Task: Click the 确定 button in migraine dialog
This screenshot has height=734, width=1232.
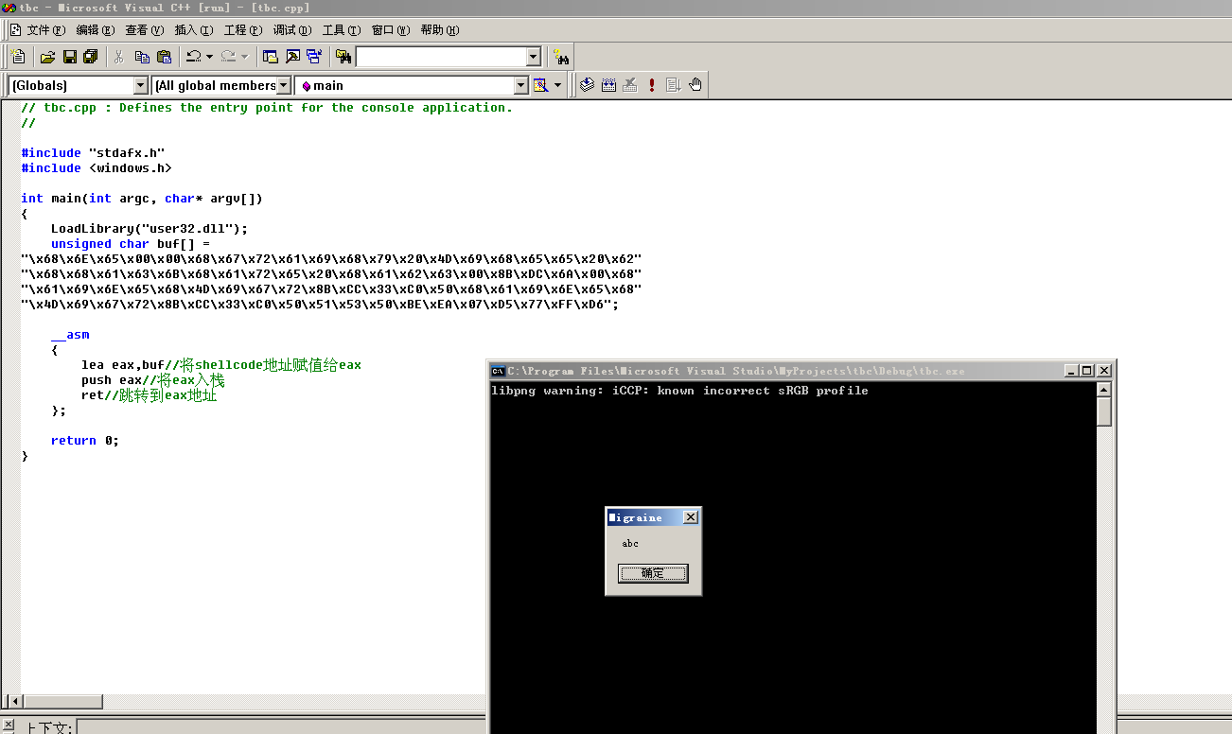Action: (653, 573)
